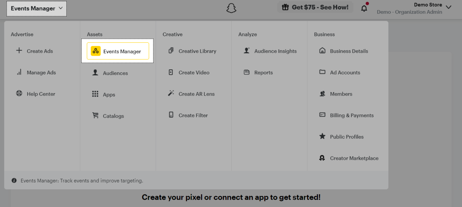The width and height of the screenshot is (462, 207).
Task: Open notifications via the bell icon
Action: pyautogui.click(x=364, y=8)
